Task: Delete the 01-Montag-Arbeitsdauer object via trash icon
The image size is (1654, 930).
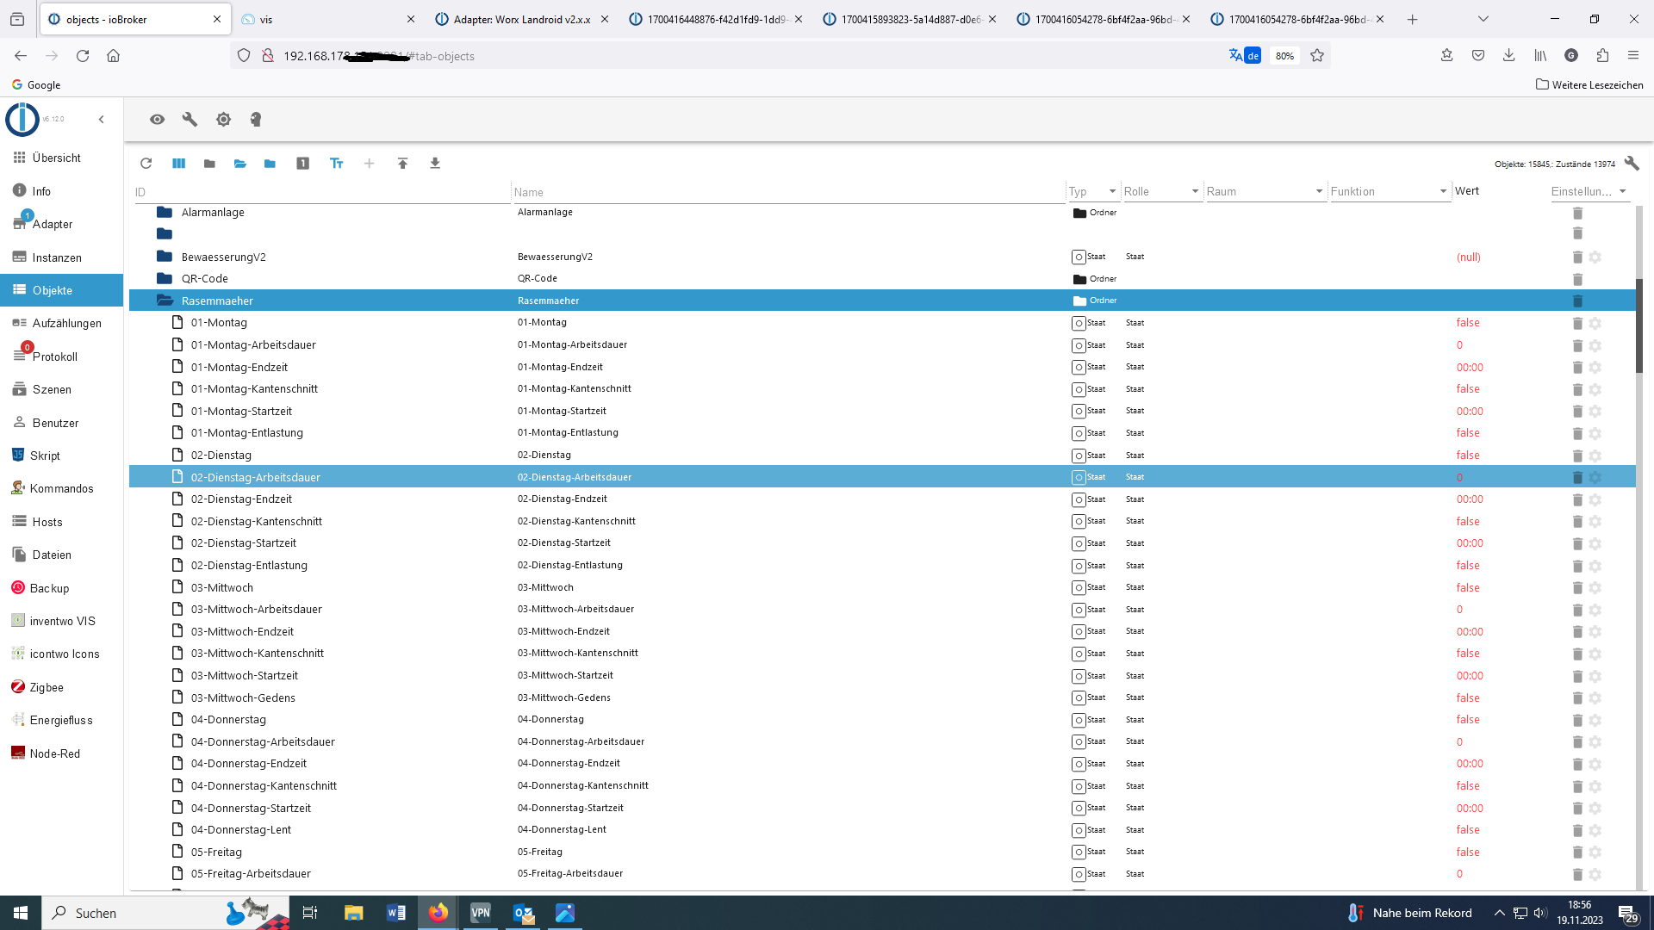Action: (x=1577, y=345)
